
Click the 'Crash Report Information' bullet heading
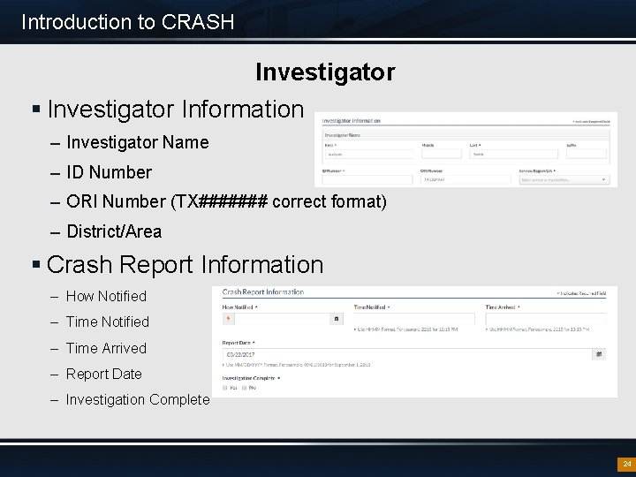pos(185,265)
